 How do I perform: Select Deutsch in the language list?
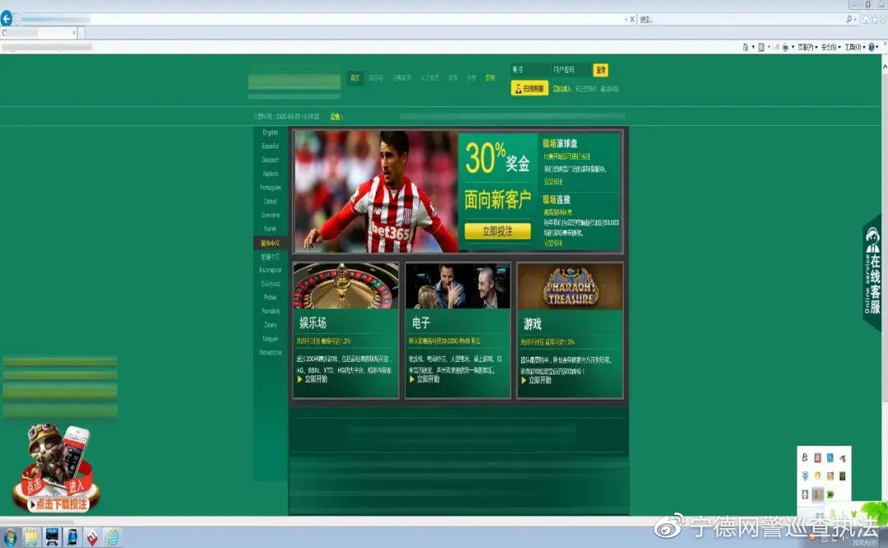[271, 160]
